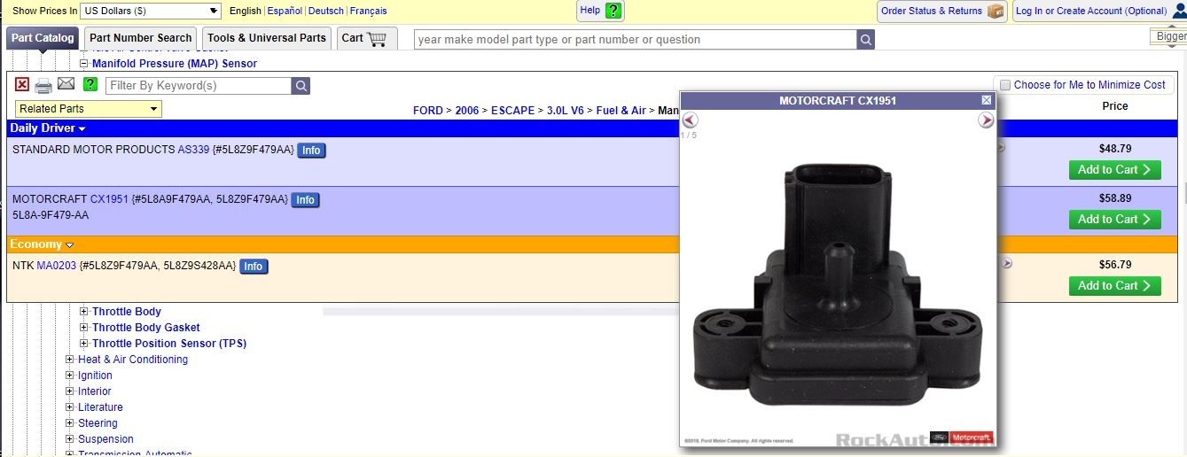
Task: Click ESCAPE in the breadcrumb
Action: click(513, 111)
